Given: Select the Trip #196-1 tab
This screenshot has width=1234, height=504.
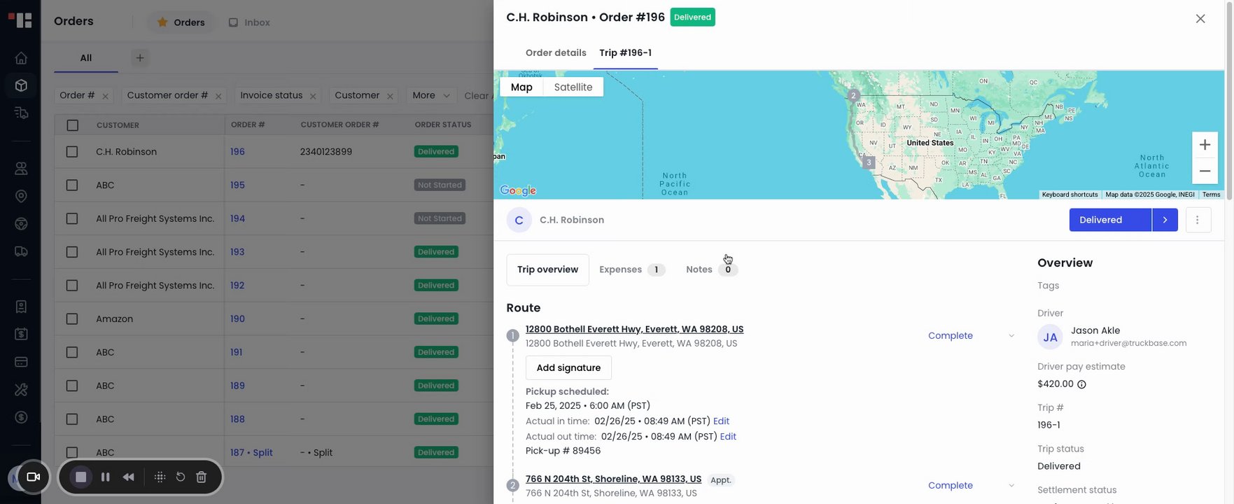Looking at the screenshot, I should 625,53.
